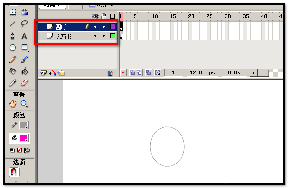This screenshot has height=188, width=288.
Task: Select the Hand tool
Action: coord(13,104)
